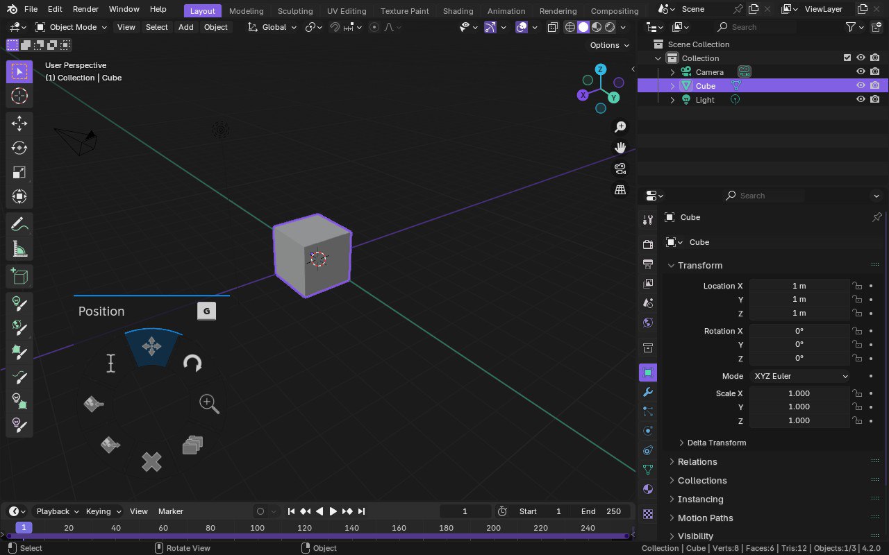Open the Options dropdown in the viewport
This screenshot has height=555, width=889.
click(x=610, y=45)
